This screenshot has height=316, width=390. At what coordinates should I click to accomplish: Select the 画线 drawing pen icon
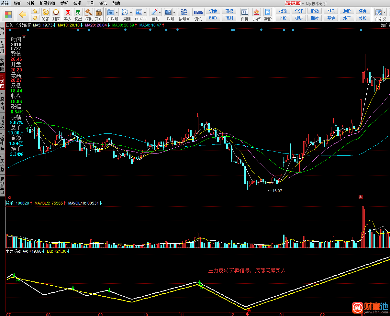click(154, 12)
